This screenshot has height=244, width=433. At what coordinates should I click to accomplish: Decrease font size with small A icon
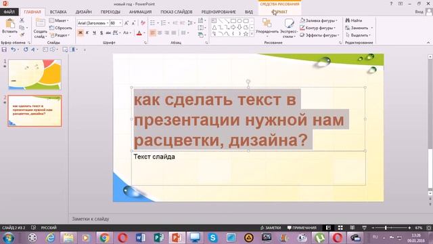[133, 23]
